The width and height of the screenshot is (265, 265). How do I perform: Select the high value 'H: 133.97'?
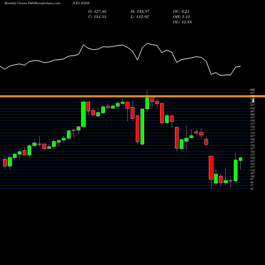click(x=140, y=12)
